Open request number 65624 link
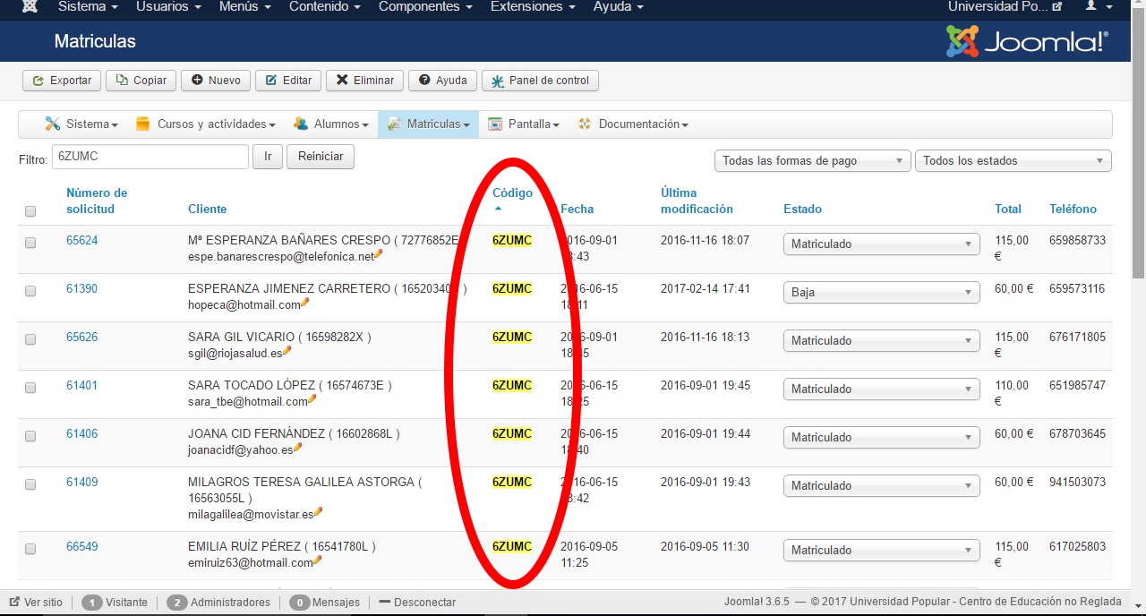 [x=82, y=240]
